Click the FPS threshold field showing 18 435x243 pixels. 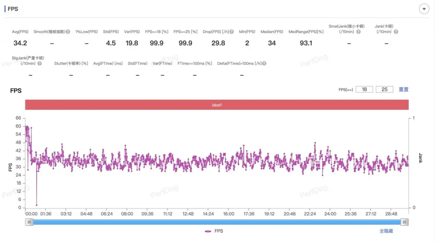click(364, 89)
